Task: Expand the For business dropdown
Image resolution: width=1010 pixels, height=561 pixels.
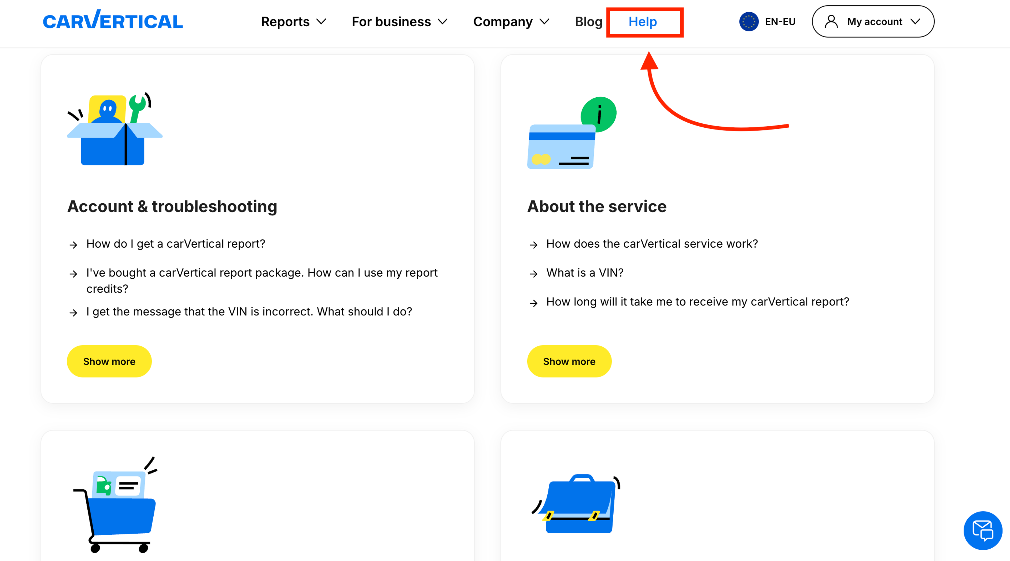Action: pyautogui.click(x=399, y=22)
